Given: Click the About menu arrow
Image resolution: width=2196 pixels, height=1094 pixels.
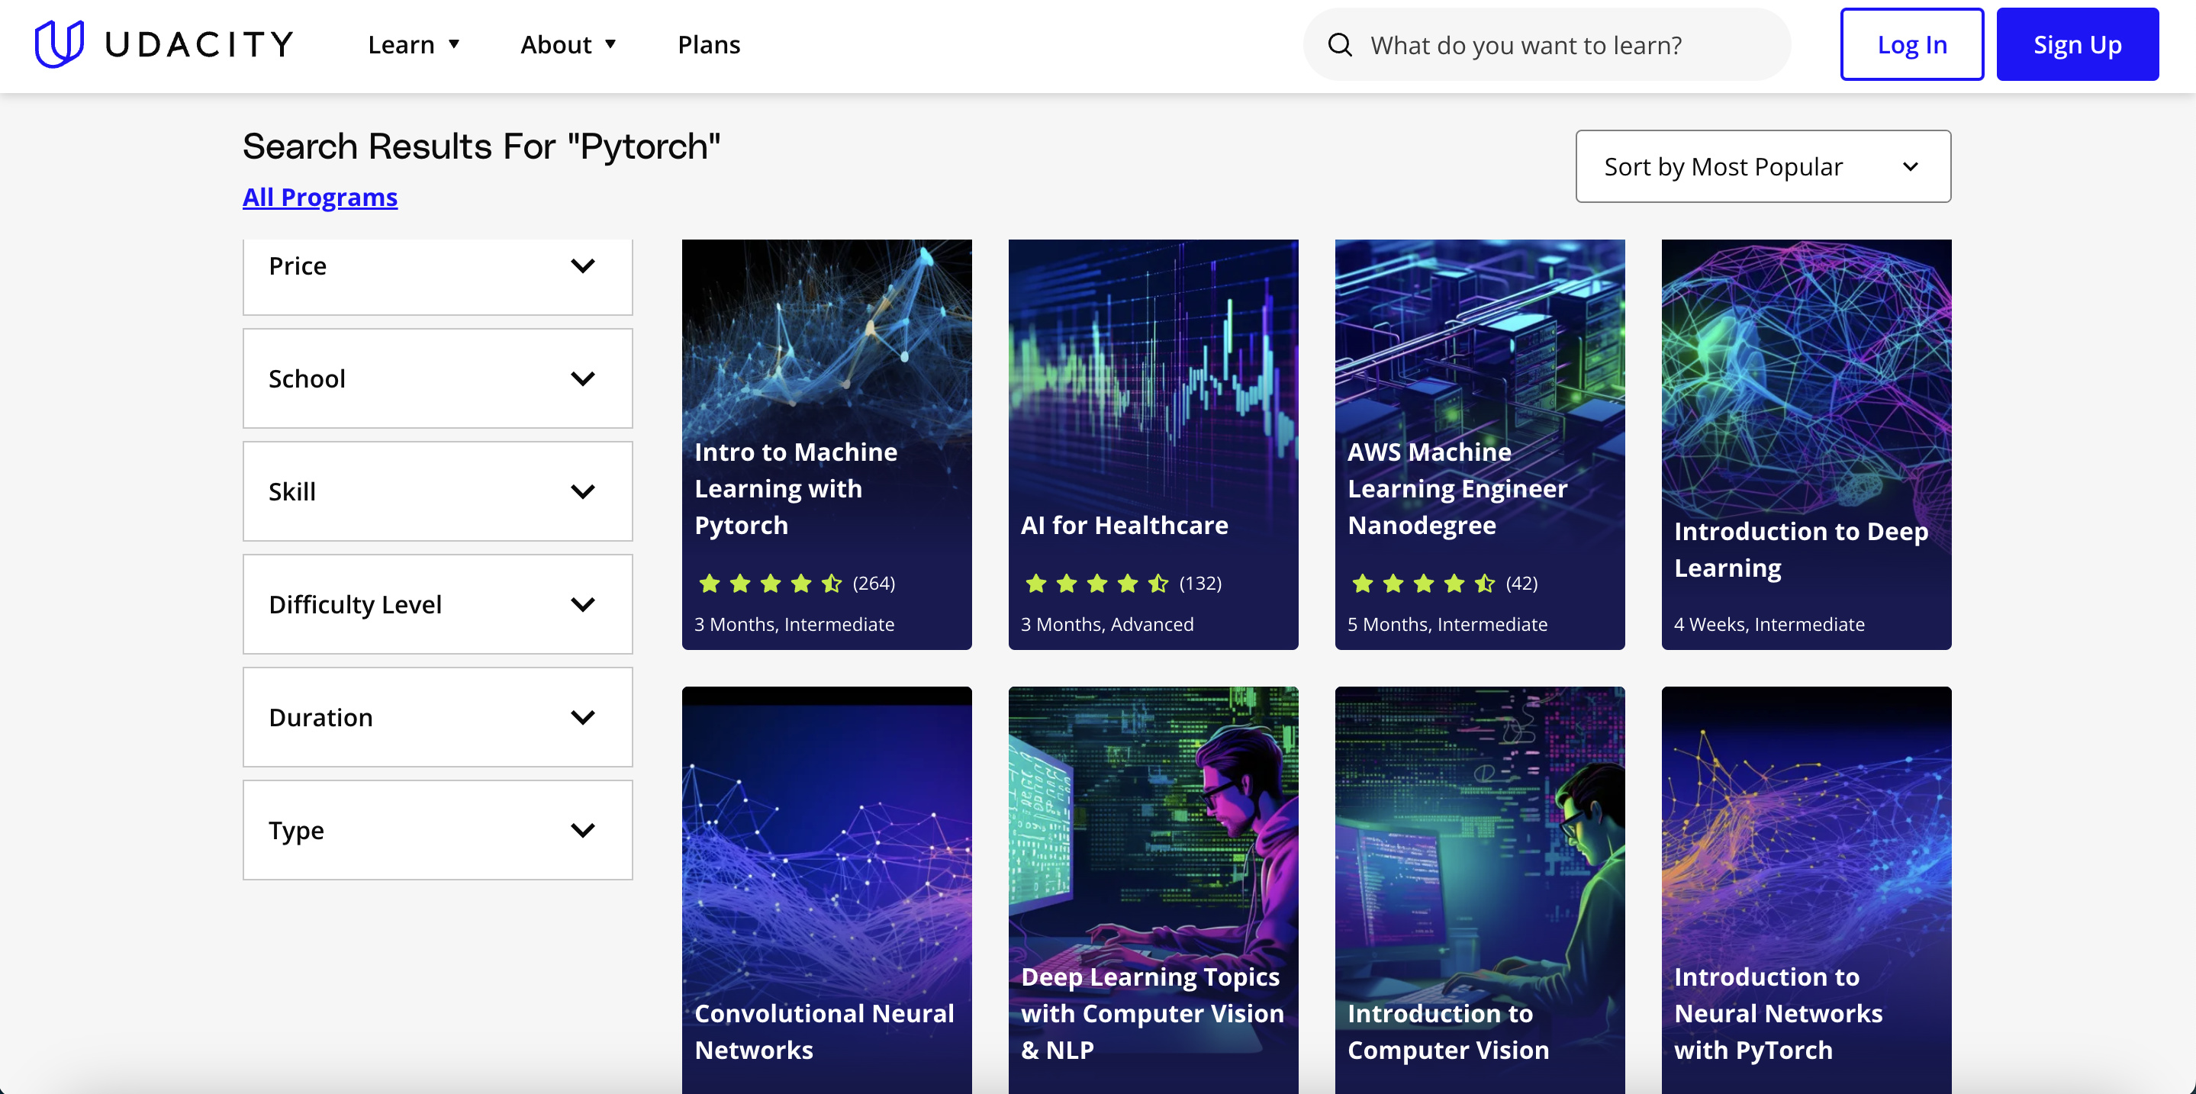Looking at the screenshot, I should 610,44.
